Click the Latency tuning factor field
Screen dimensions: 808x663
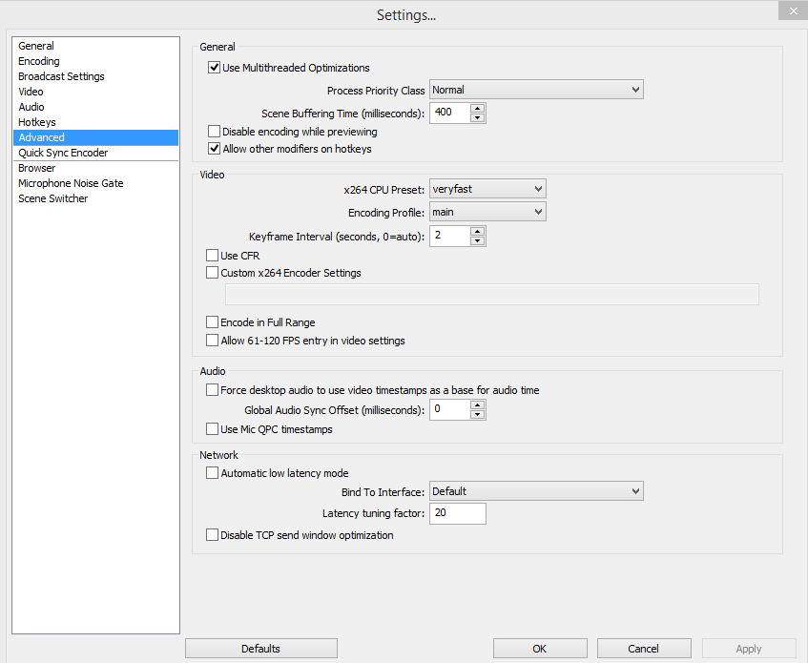pyautogui.click(x=457, y=514)
